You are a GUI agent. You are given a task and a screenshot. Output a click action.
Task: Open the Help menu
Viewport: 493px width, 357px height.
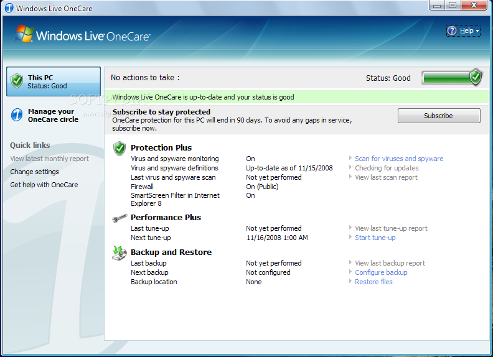[463, 31]
